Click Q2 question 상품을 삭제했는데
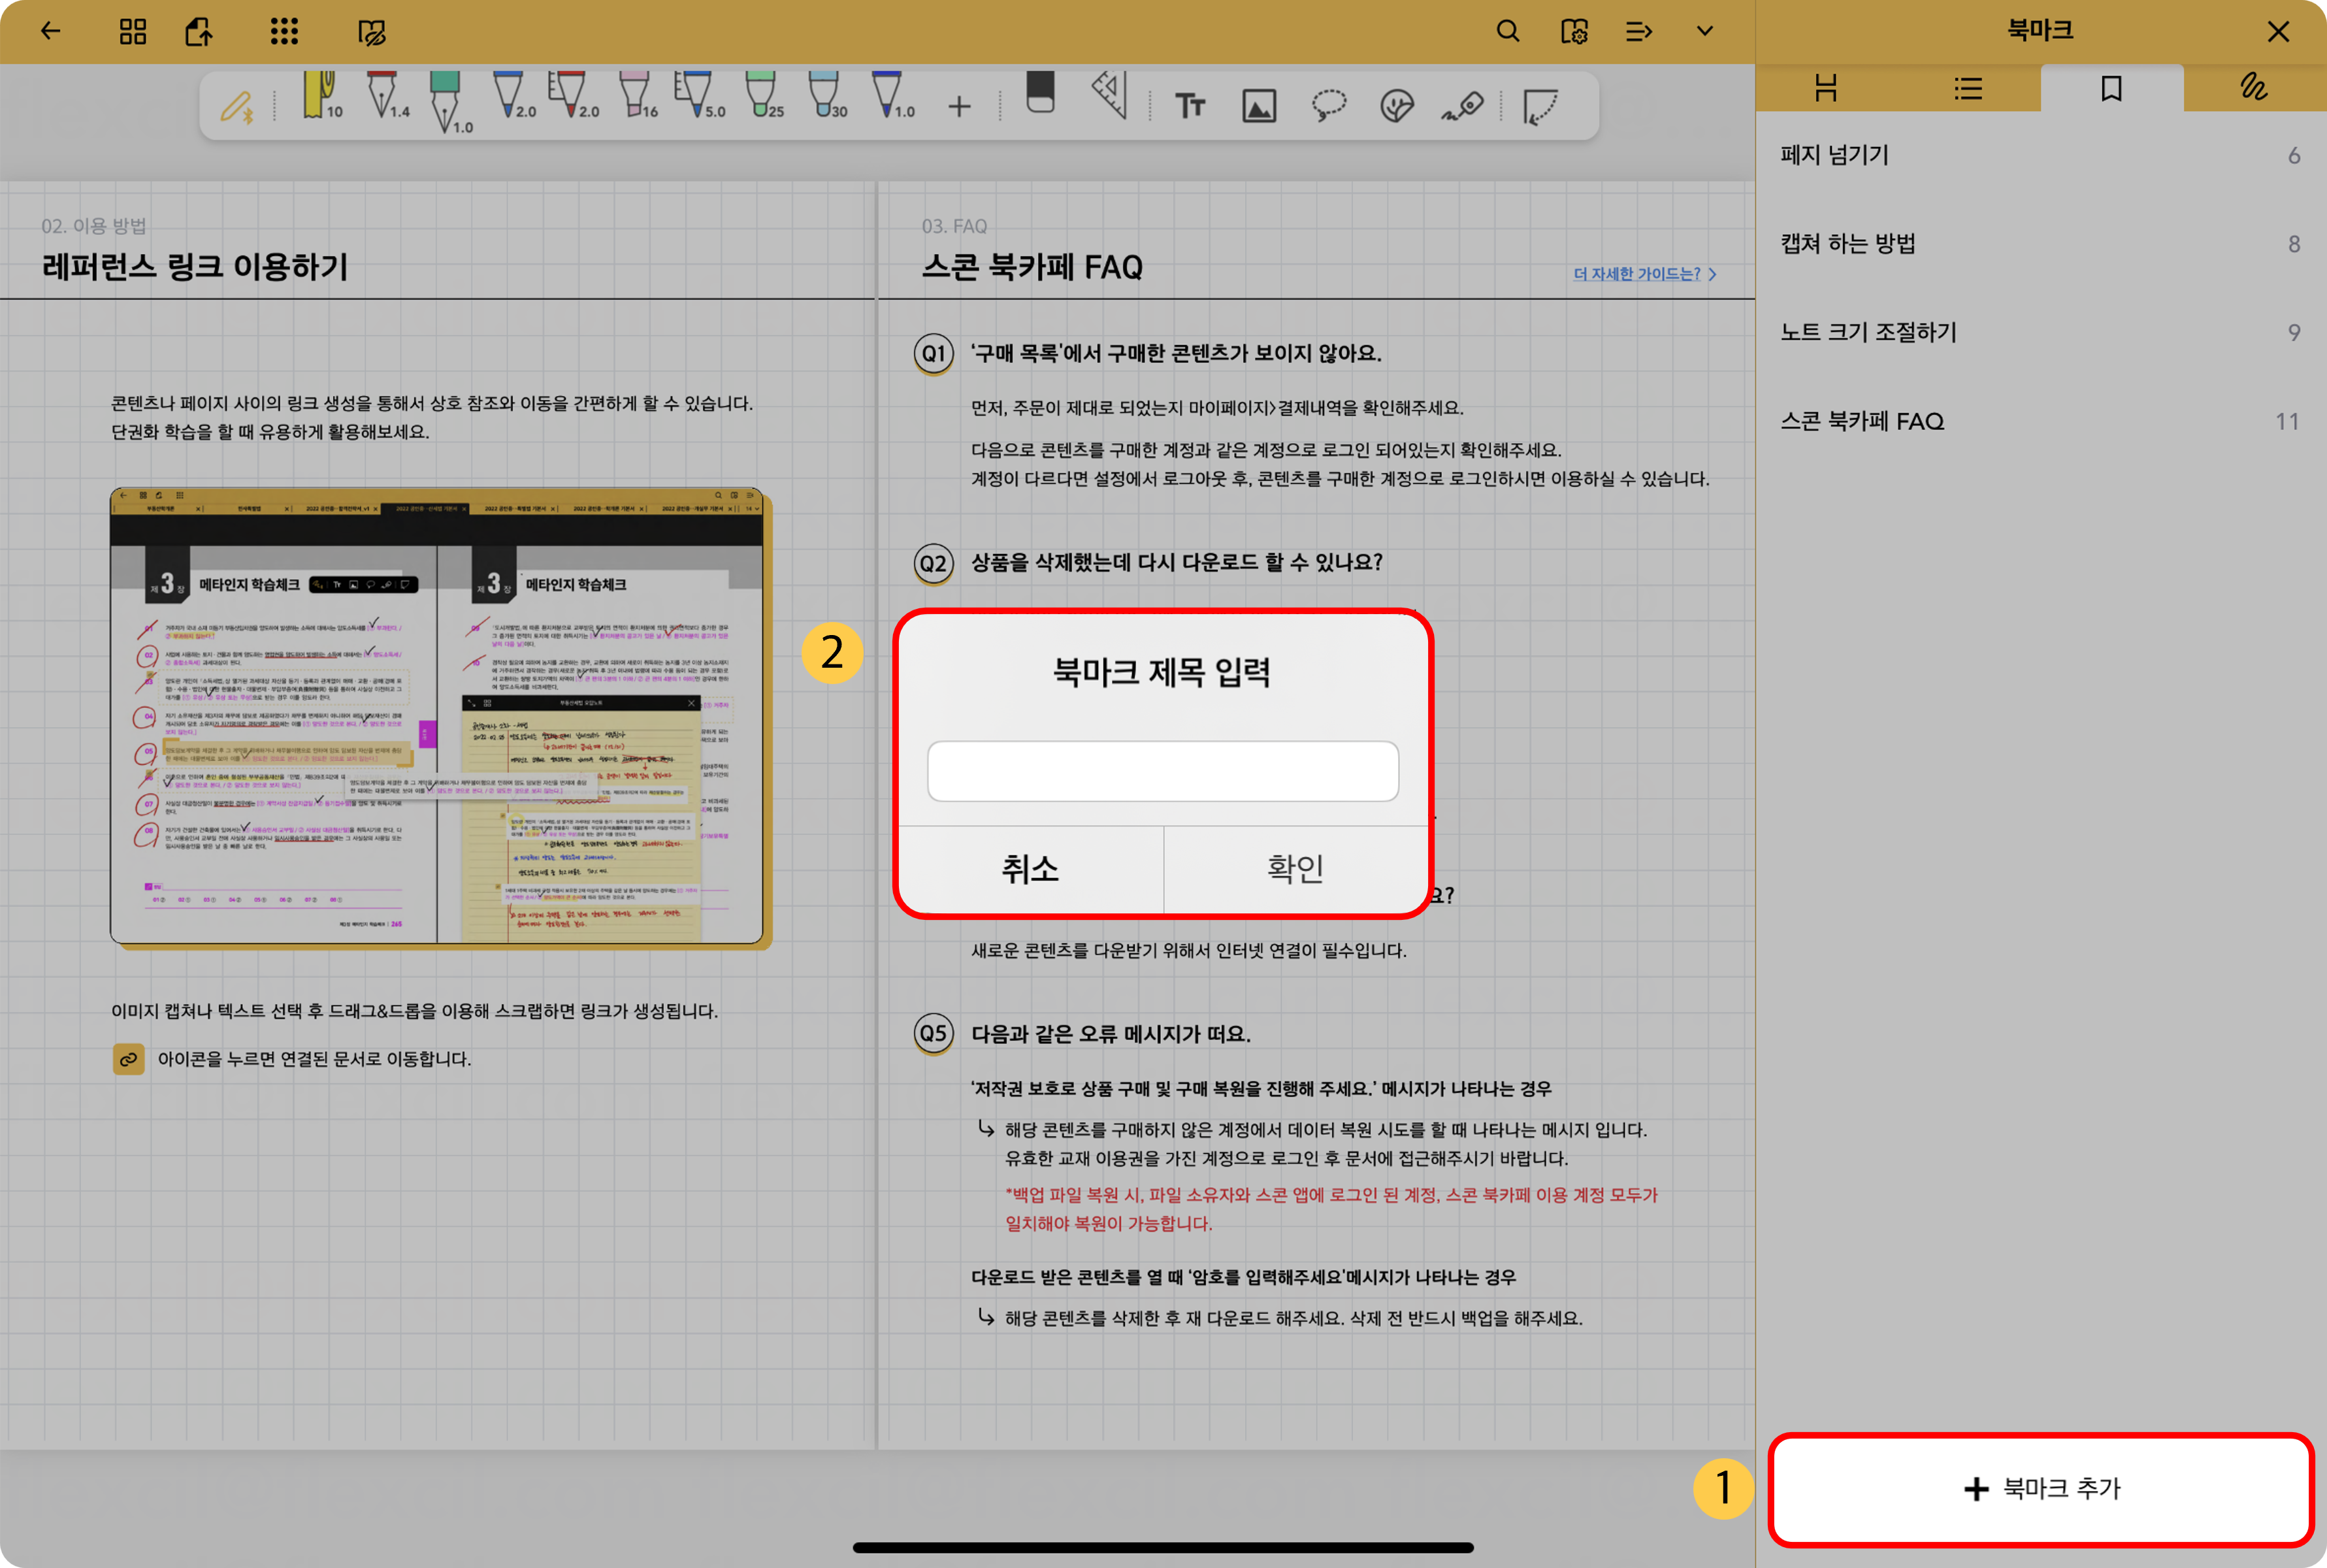The image size is (2327, 1568). click(1176, 562)
